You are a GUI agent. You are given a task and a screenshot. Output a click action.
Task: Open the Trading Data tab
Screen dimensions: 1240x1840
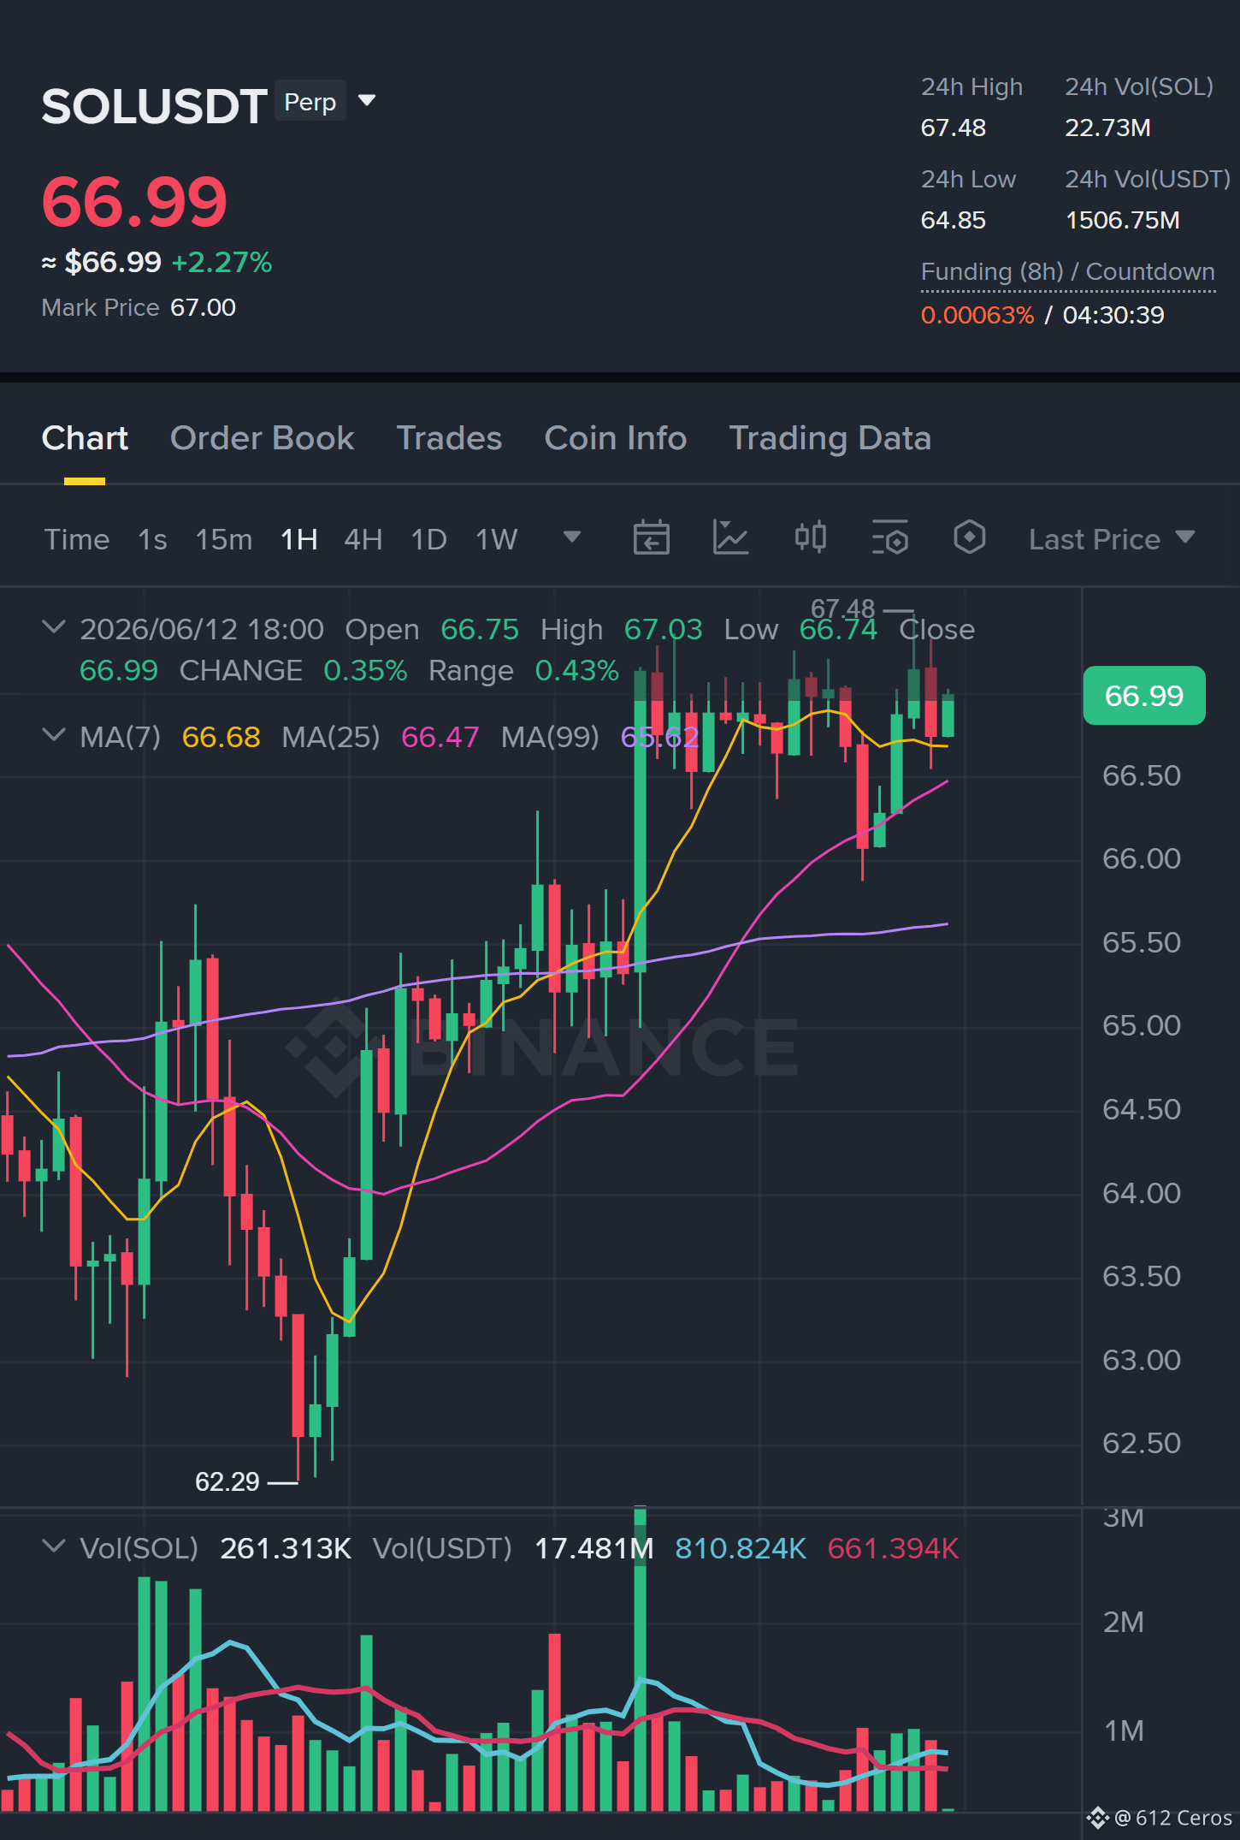coord(830,438)
